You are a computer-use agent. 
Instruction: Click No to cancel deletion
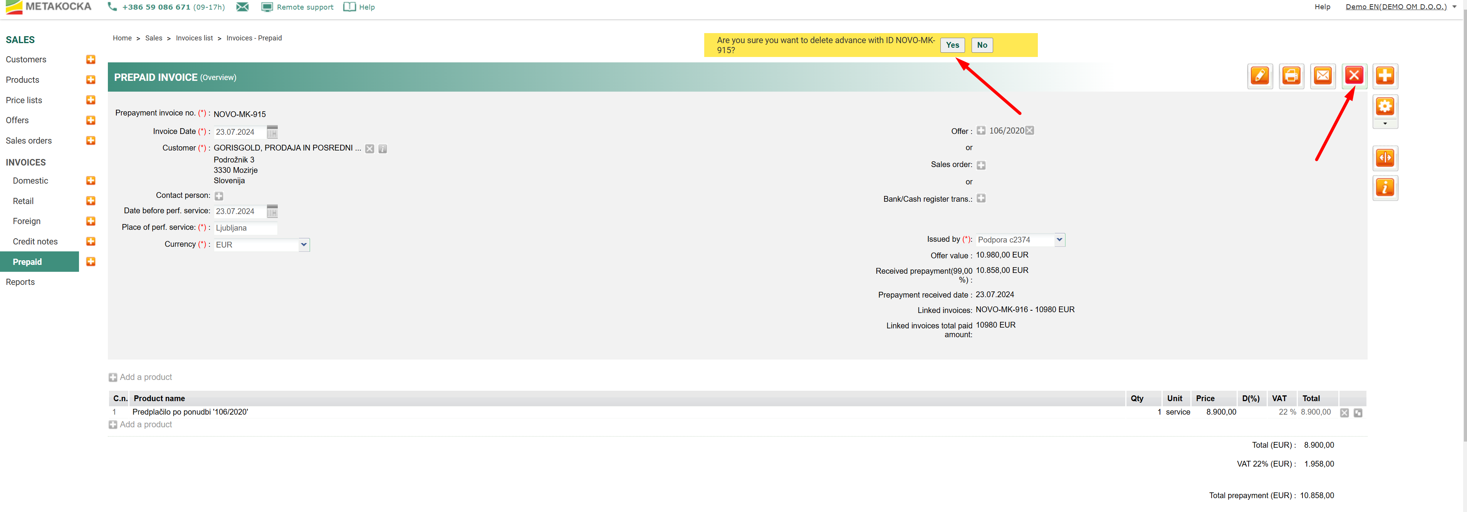pos(982,45)
